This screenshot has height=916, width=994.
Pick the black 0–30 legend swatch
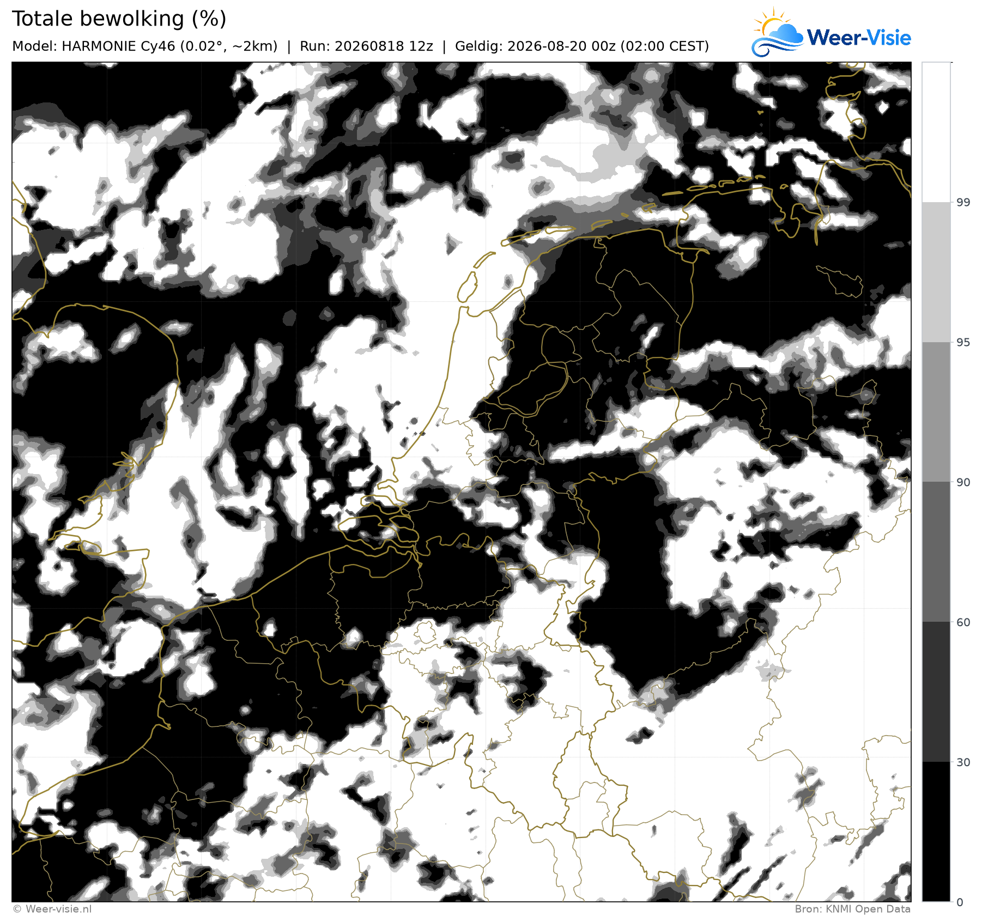pyautogui.click(x=936, y=832)
